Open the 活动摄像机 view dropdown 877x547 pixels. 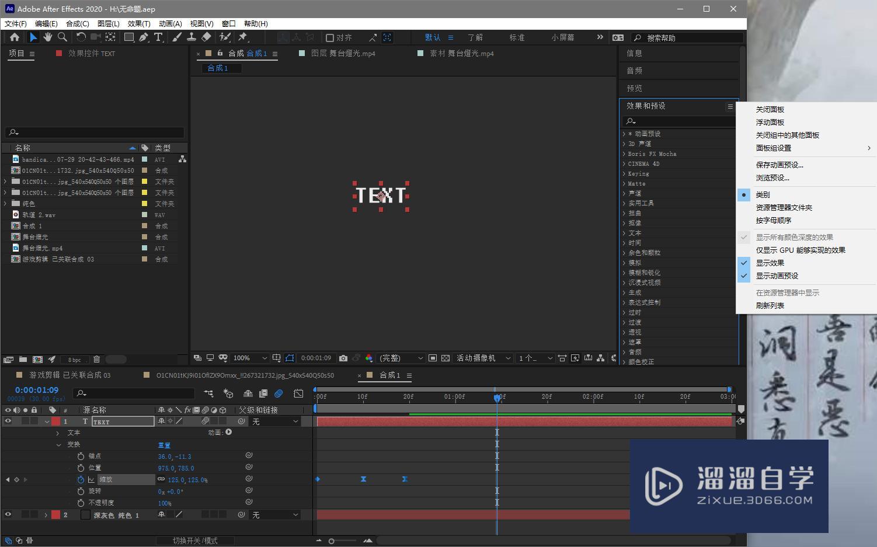tap(483, 358)
